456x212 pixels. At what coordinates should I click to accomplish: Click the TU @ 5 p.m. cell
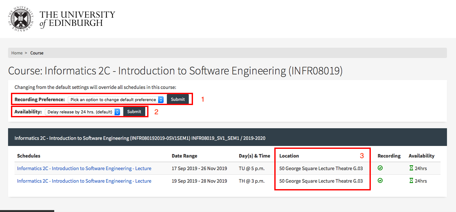[252, 169]
